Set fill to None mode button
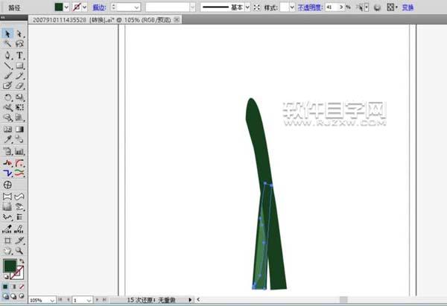The height and width of the screenshot is (306, 447). [x=22, y=287]
